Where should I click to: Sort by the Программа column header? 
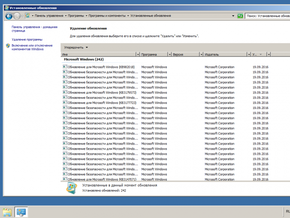pyautogui.click(x=154, y=54)
